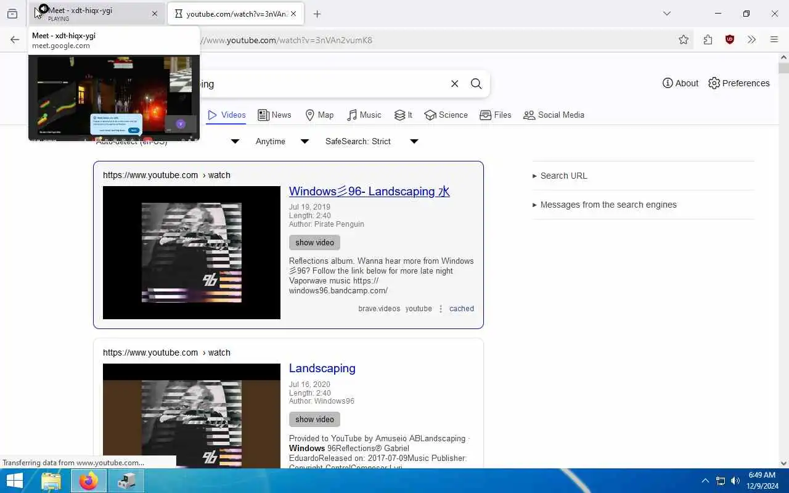This screenshot has width=789, height=493.
Task: Open the Firefox application menu
Action: pos(774,40)
